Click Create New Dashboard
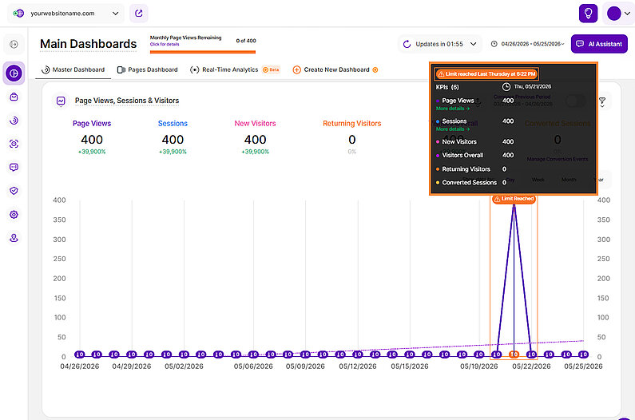The image size is (635, 420). point(335,69)
